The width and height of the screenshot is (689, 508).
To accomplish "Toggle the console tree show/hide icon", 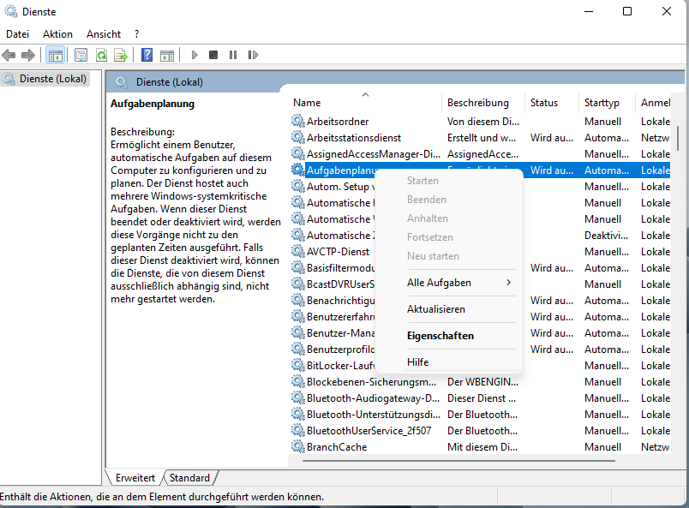I will [55, 55].
